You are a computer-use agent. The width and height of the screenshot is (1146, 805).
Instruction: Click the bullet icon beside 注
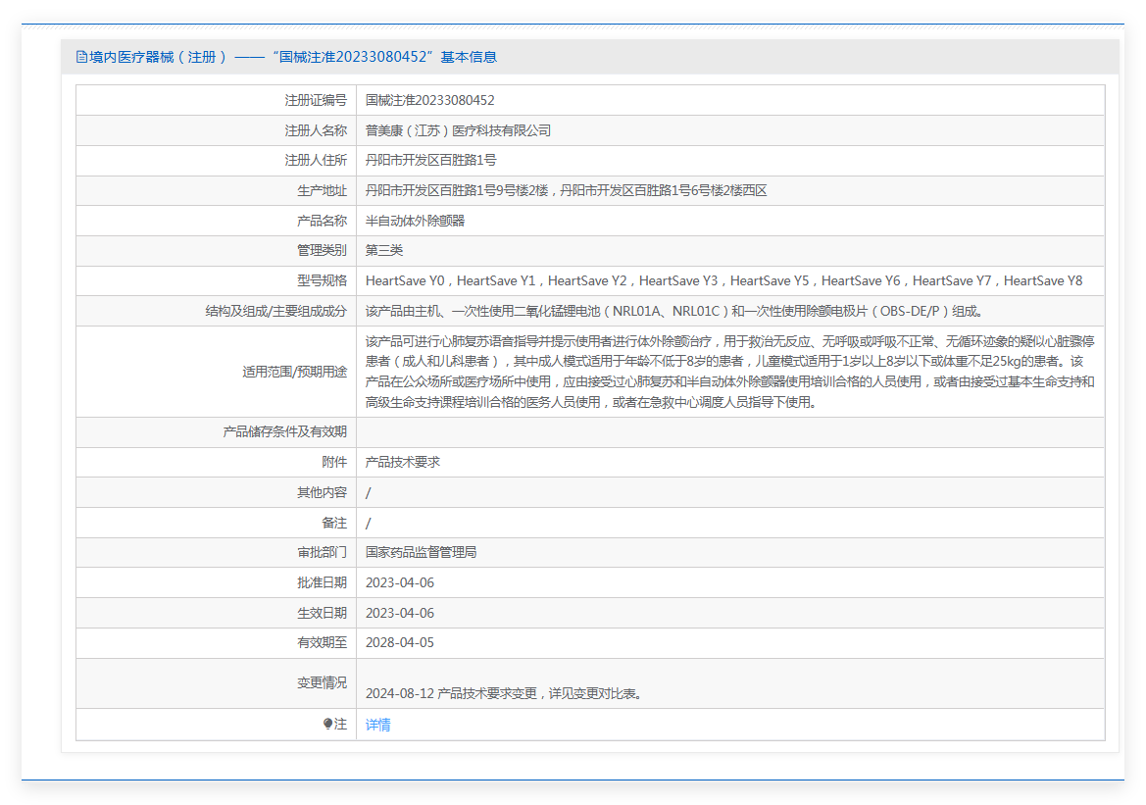pyautogui.click(x=328, y=724)
